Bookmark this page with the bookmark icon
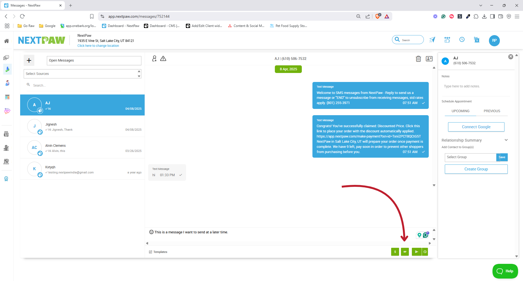This screenshot has height=281, width=523. 92,16
